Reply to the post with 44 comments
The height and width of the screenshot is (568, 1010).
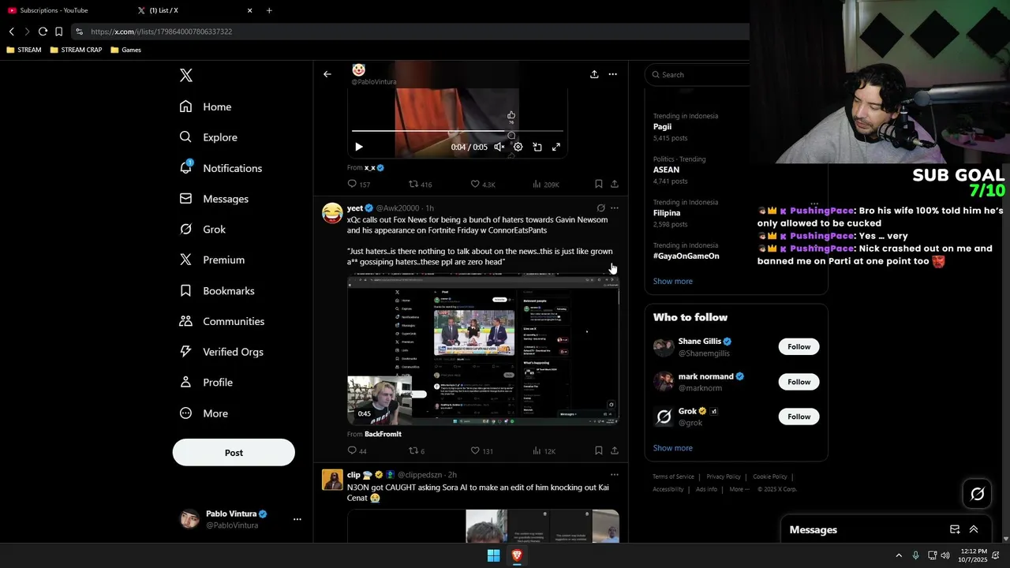(357, 450)
